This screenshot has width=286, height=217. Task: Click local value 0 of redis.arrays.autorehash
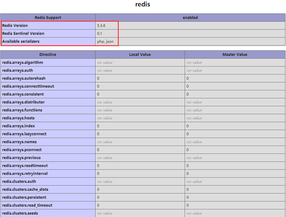pyautogui.click(x=98, y=78)
